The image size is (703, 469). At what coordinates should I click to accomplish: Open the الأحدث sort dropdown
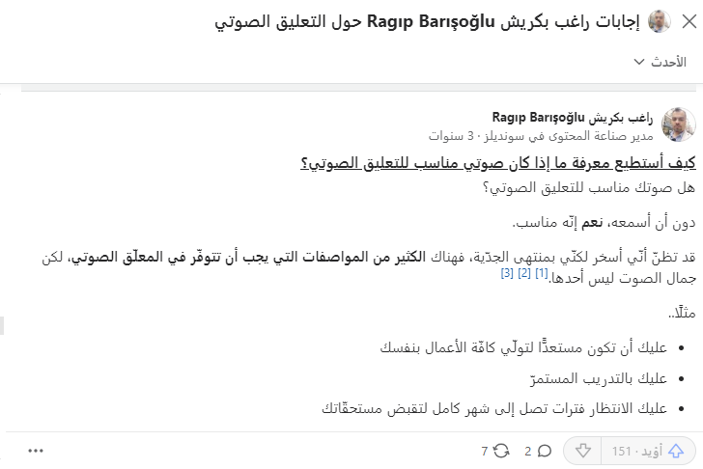(662, 62)
